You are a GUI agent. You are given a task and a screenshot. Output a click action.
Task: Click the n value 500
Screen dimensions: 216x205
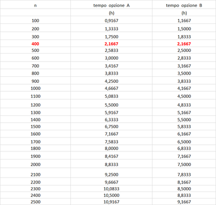(x=35, y=50)
